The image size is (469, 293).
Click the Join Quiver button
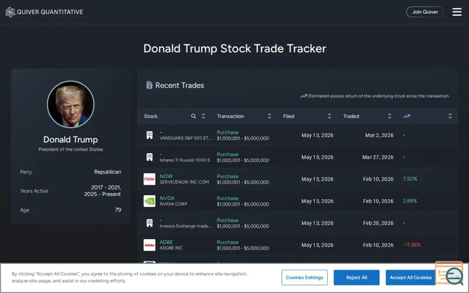[x=424, y=12]
